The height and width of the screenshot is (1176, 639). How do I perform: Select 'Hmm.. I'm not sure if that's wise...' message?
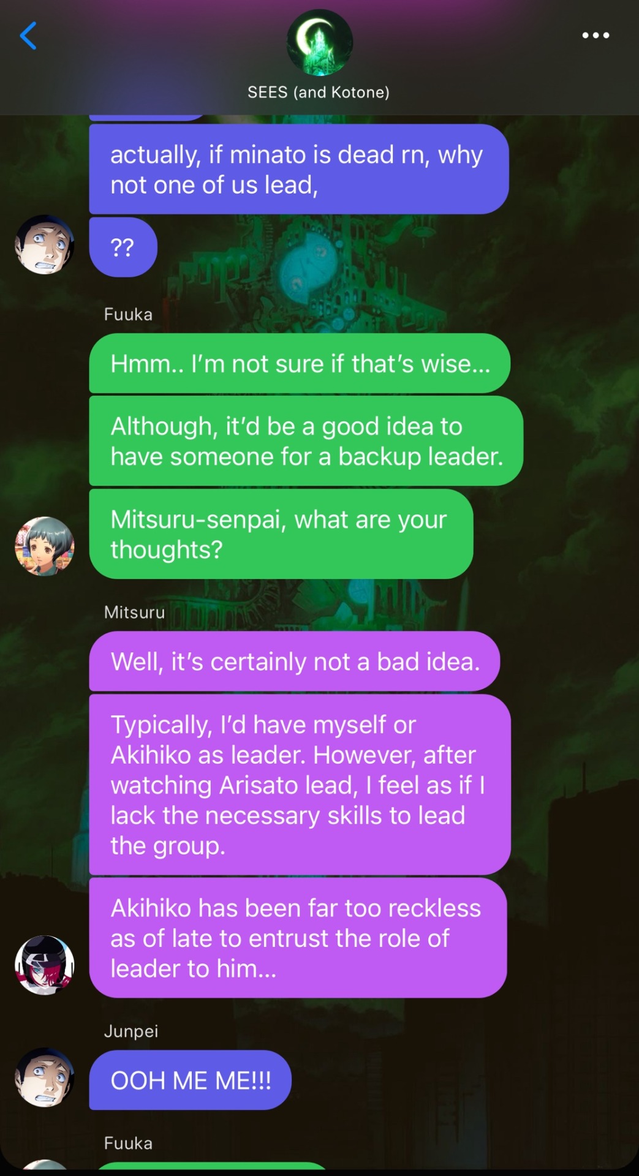pos(300,363)
